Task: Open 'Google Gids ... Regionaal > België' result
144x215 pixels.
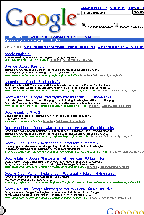Action: tap(60, 174)
